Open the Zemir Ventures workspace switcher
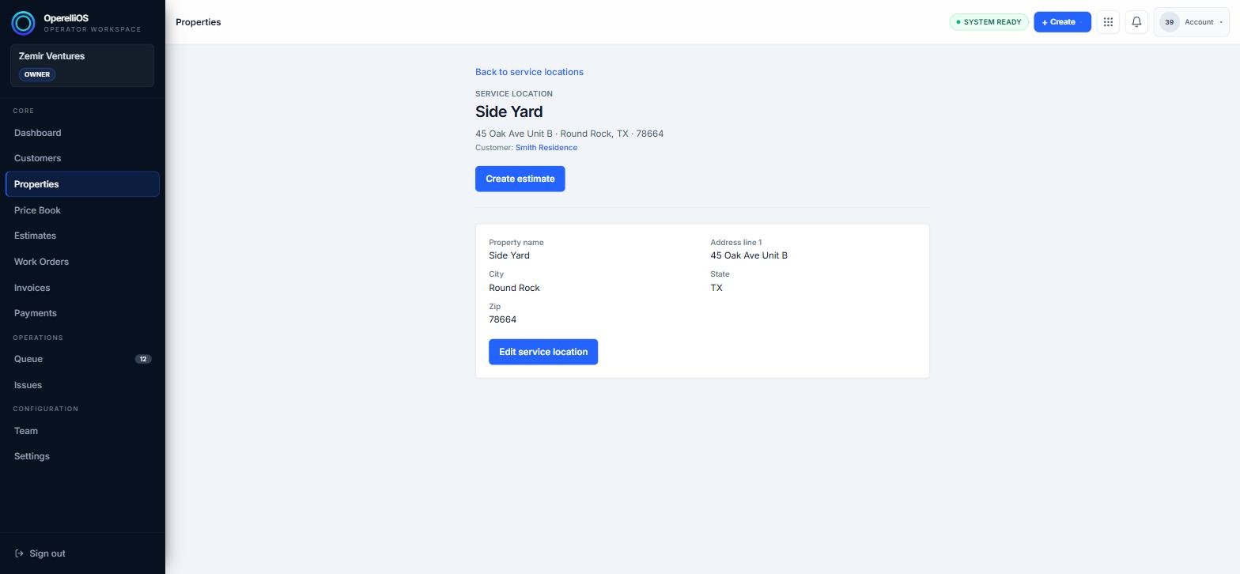Image resolution: width=1240 pixels, height=574 pixels. [82, 66]
